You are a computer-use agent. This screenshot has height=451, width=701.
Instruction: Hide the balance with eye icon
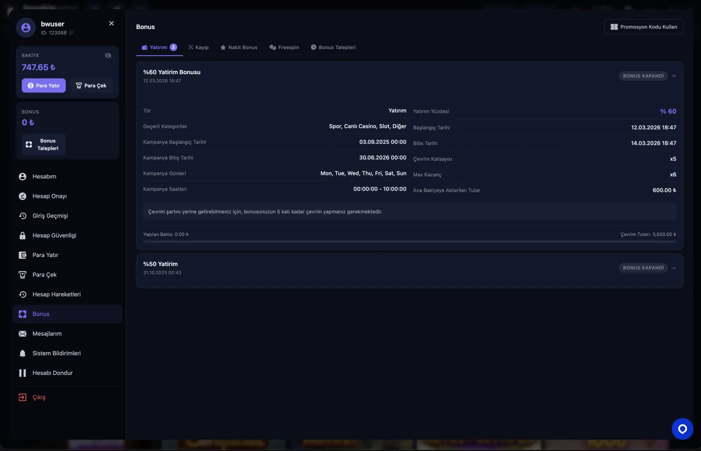[108, 56]
